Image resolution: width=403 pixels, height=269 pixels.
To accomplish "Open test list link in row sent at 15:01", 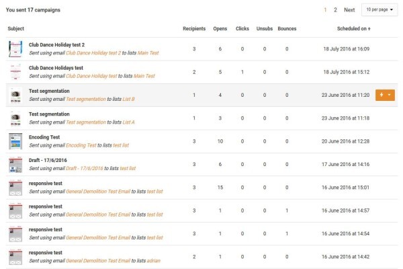I will click(154, 192).
